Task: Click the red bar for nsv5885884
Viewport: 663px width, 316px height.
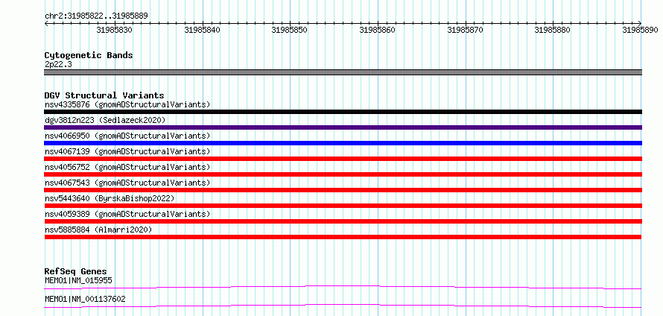Action: tap(343, 237)
